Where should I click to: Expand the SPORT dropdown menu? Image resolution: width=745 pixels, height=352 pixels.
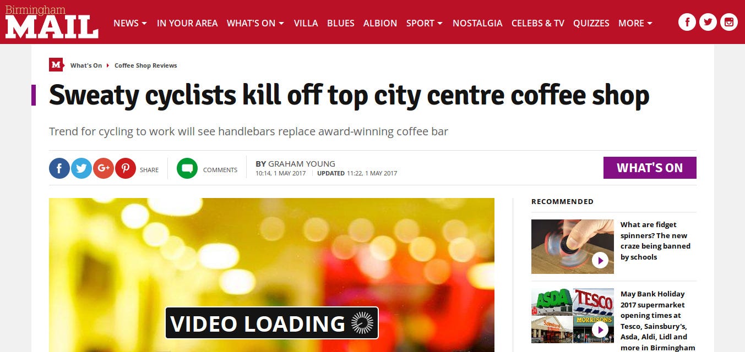click(x=425, y=23)
